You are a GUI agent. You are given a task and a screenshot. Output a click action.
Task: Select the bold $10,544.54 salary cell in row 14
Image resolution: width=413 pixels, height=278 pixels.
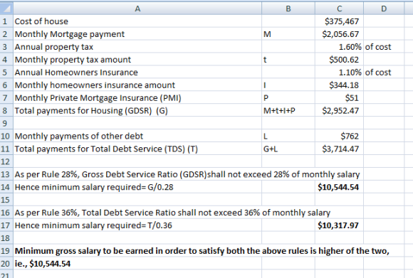point(339,187)
